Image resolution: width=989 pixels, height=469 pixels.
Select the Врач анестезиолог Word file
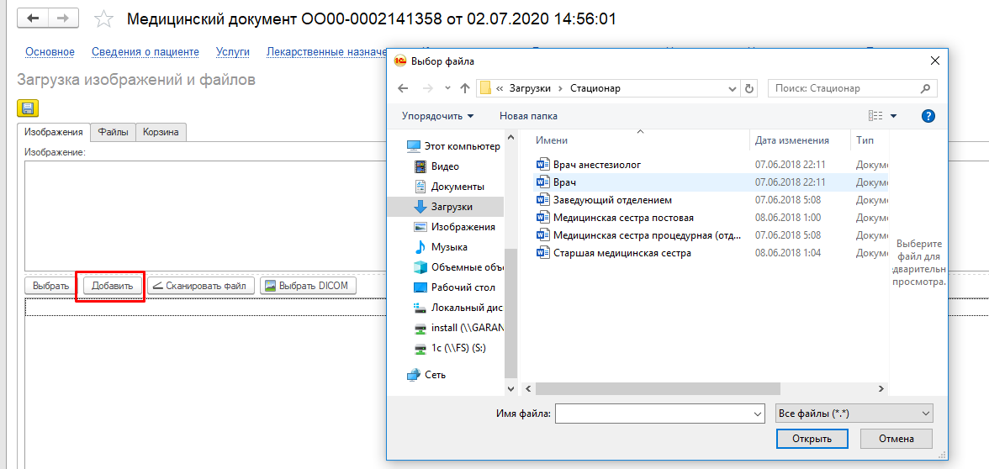point(596,165)
